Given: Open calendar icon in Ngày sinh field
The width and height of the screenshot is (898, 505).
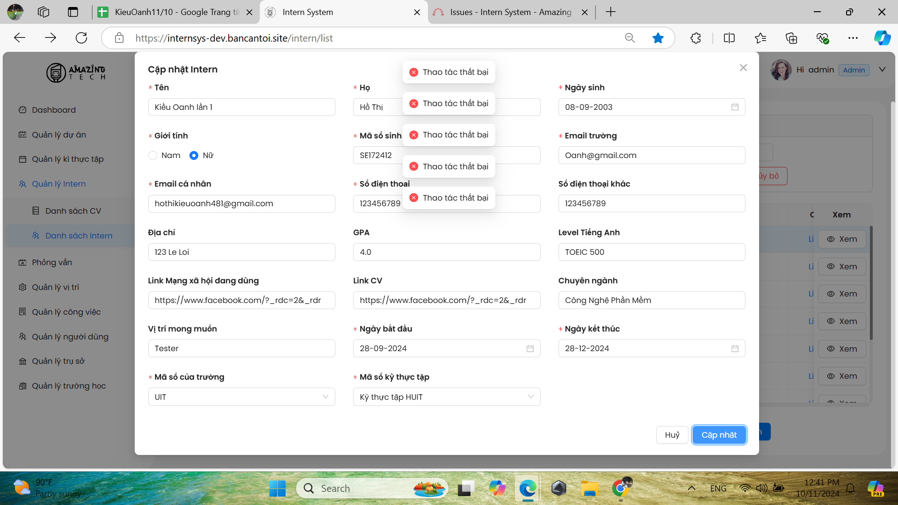Looking at the screenshot, I should click(x=735, y=107).
